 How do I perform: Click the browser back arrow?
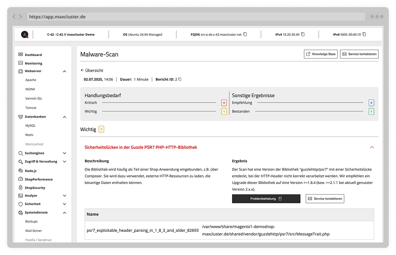pyautogui.click(x=14, y=17)
